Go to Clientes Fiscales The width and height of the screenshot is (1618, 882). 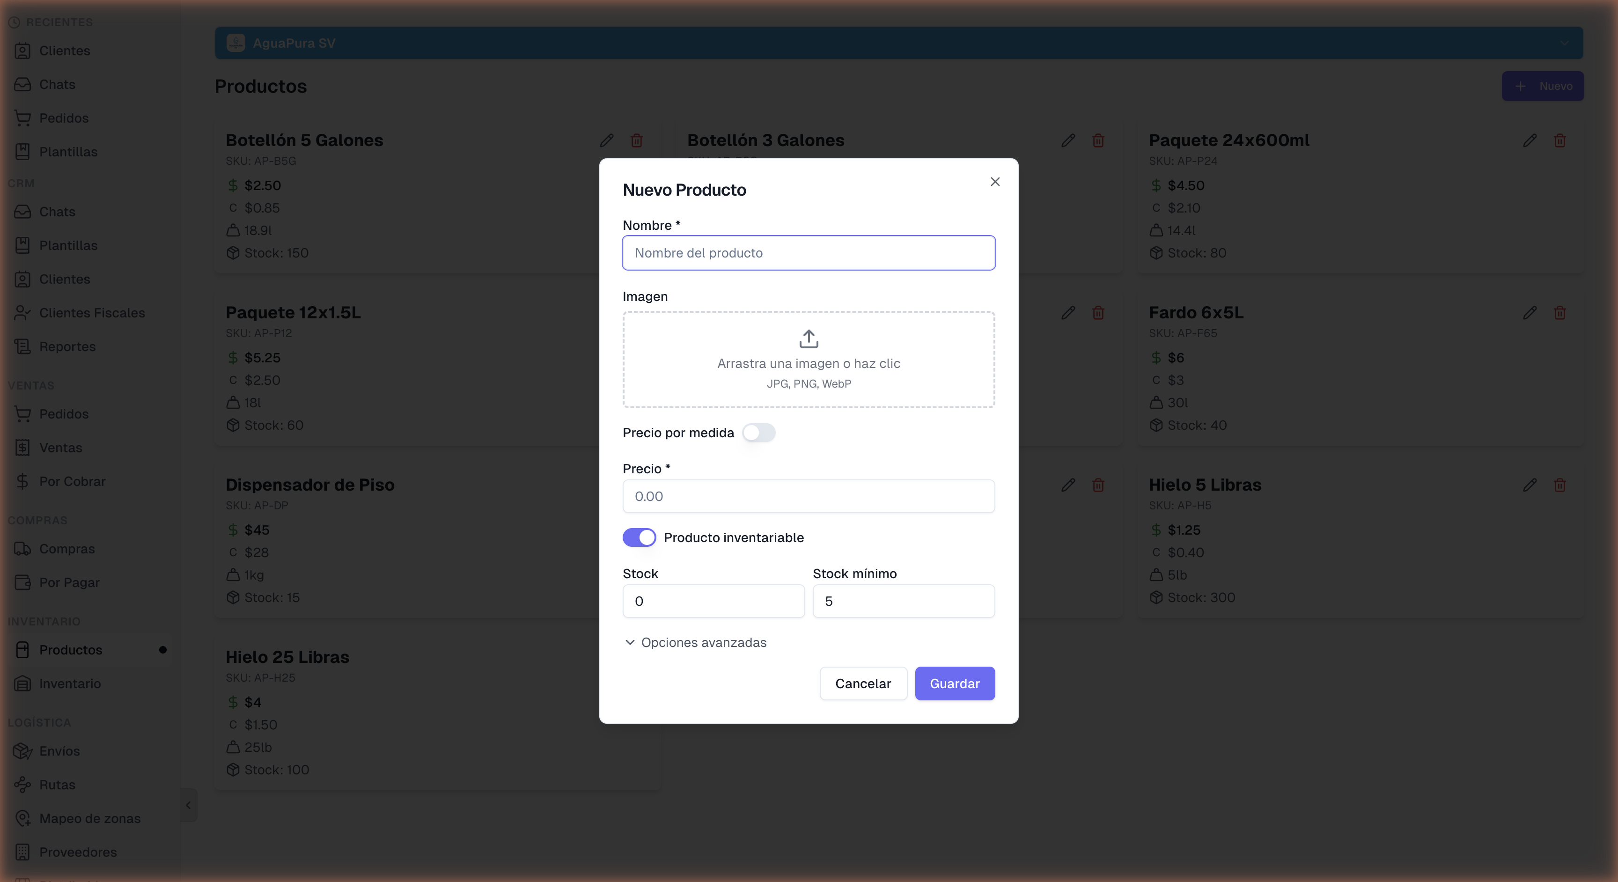point(92,313)
